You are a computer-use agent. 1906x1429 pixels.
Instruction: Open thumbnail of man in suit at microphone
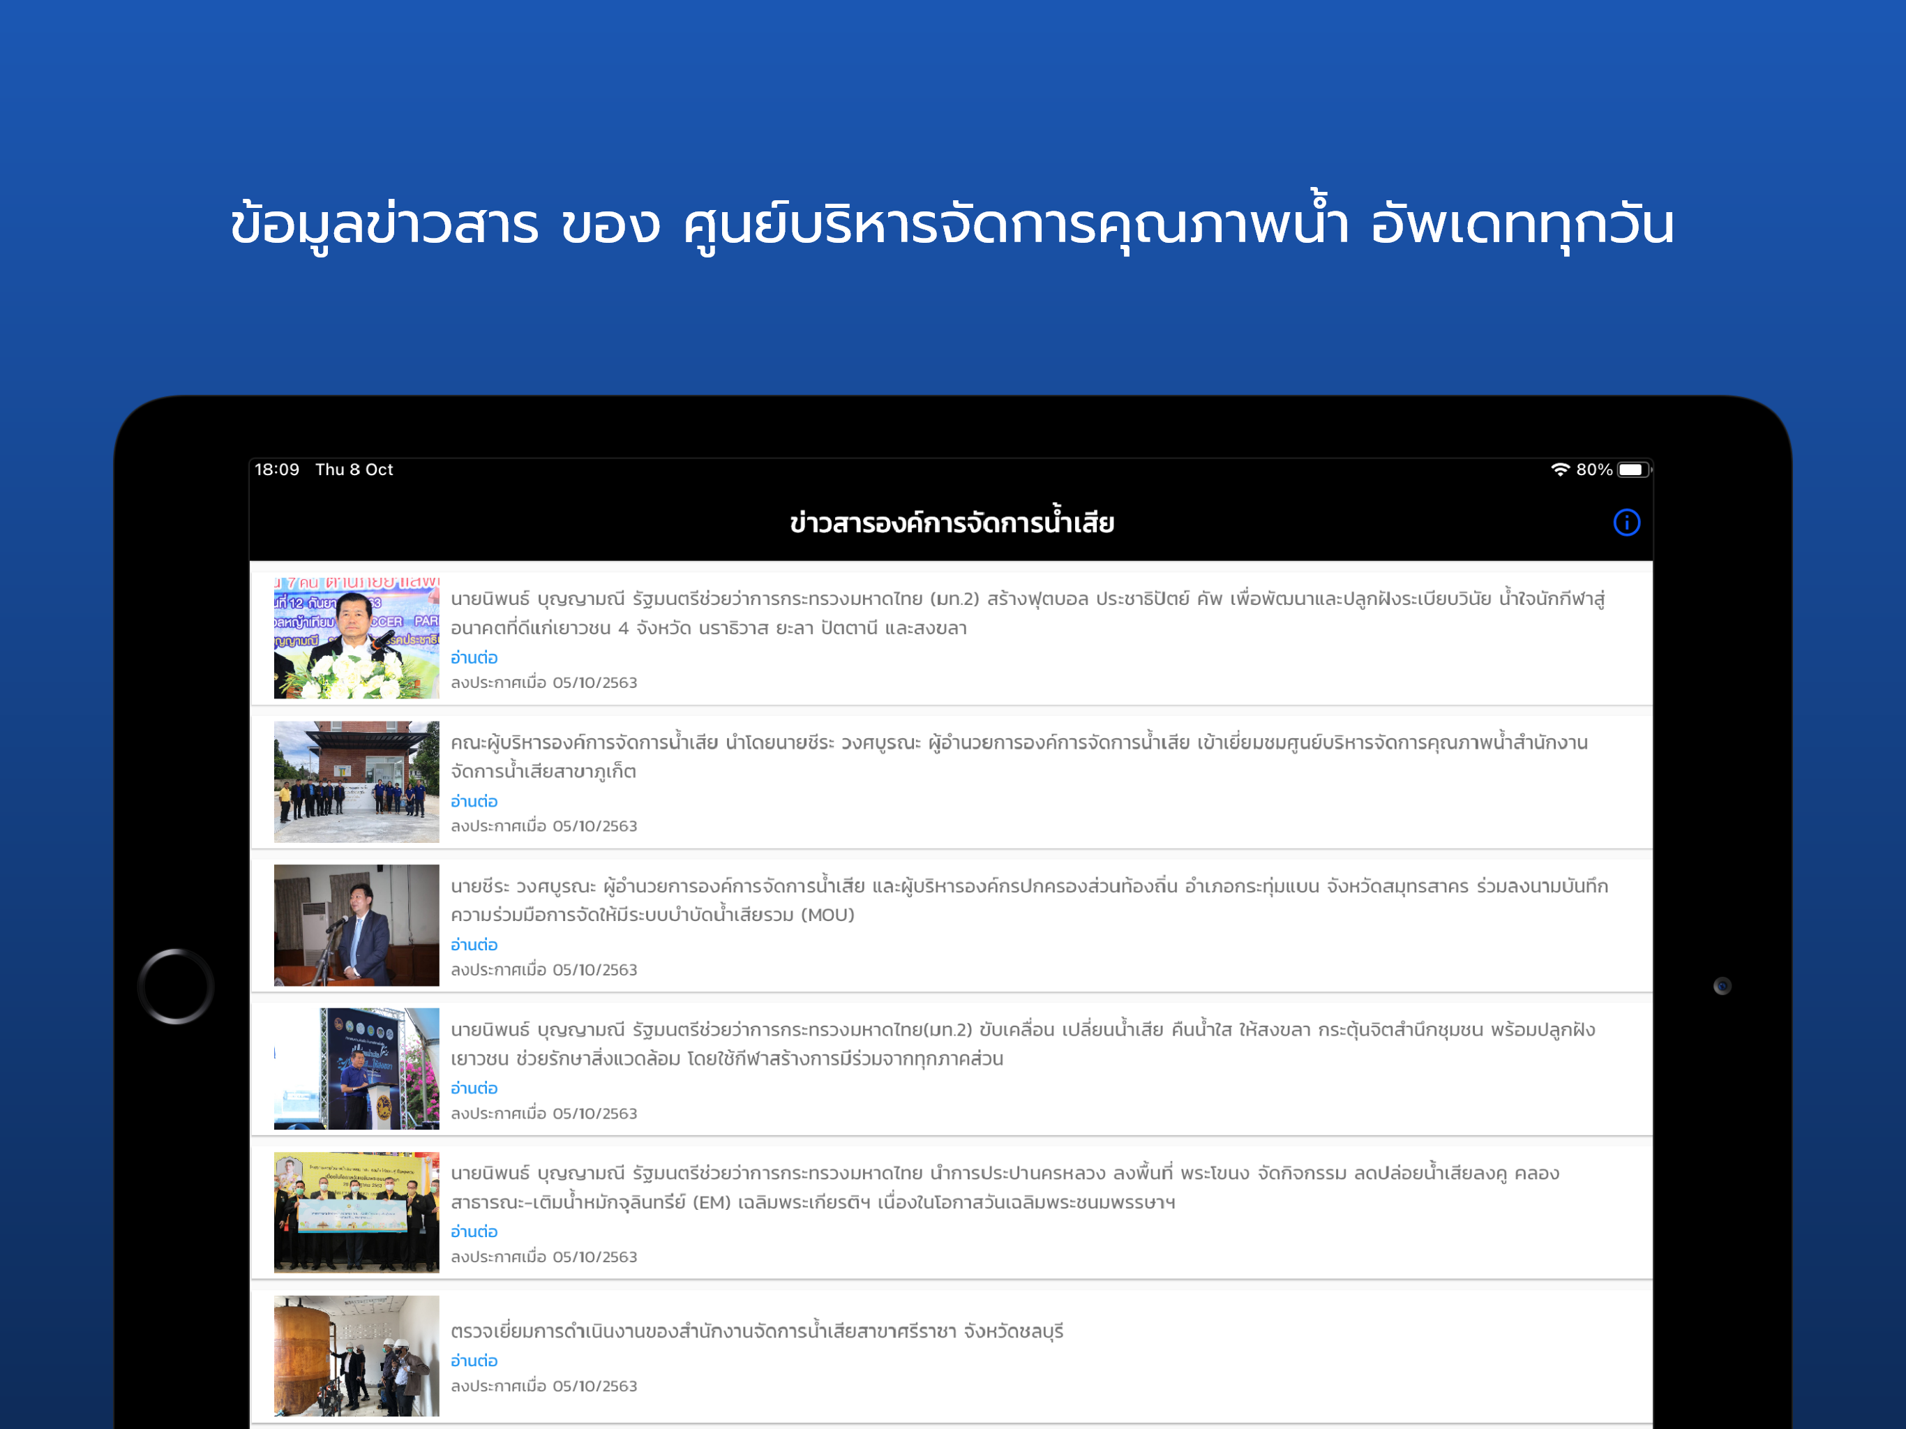[x=356, y=925]
